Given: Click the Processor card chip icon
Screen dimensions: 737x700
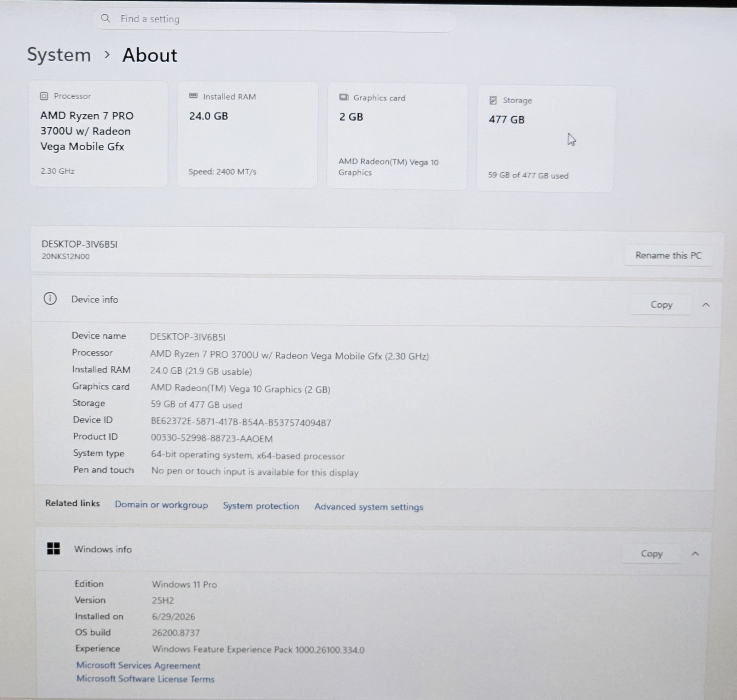Looking at the screenshot, I should click(44, 96).
